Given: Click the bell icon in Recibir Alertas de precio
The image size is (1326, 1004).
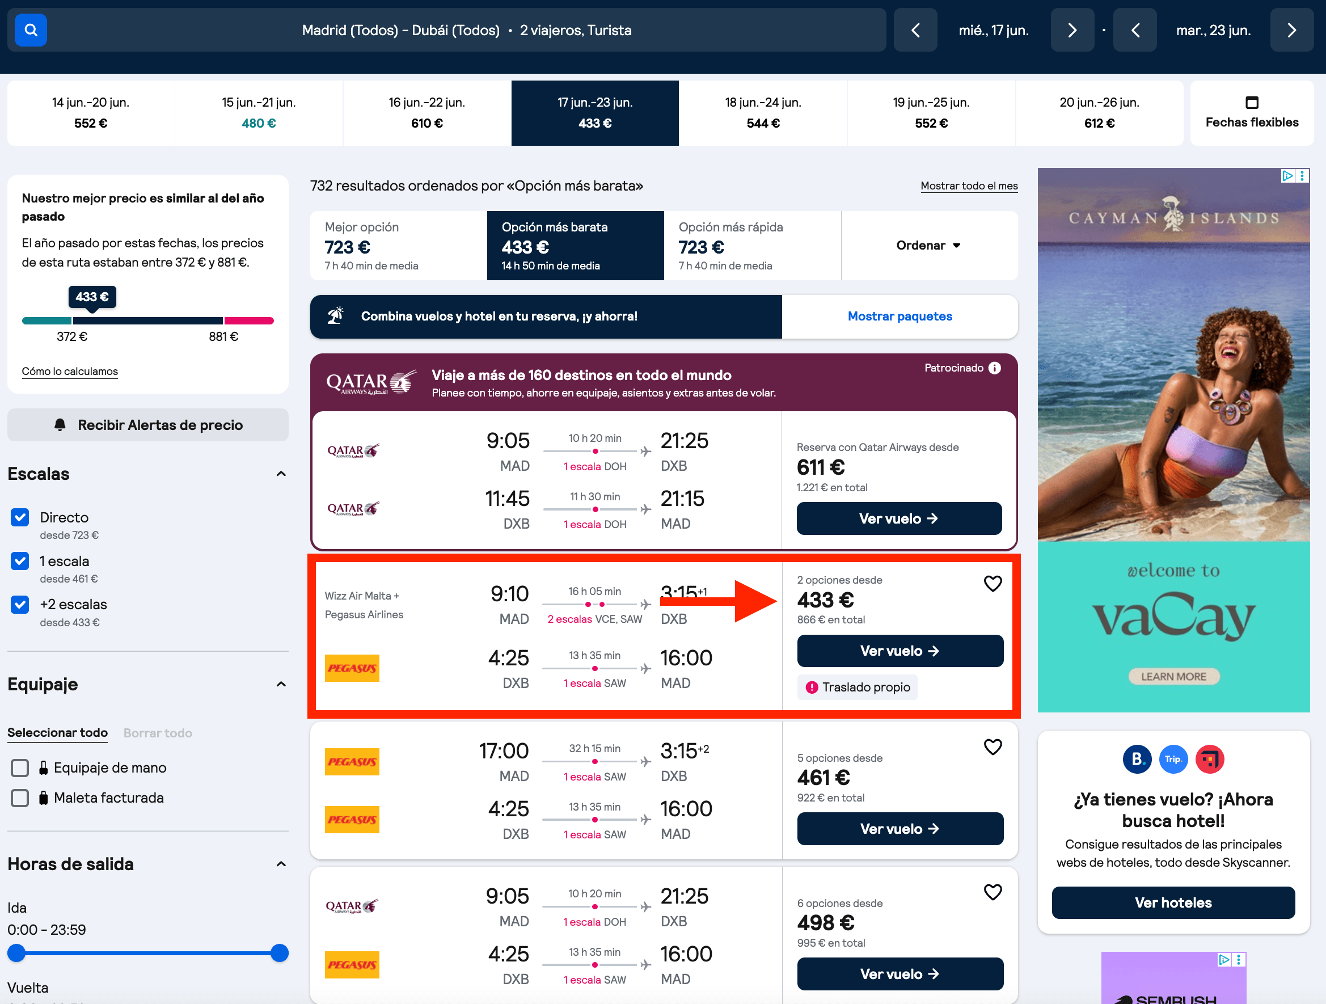Looking at the screenshot, I should click(60, 425).
